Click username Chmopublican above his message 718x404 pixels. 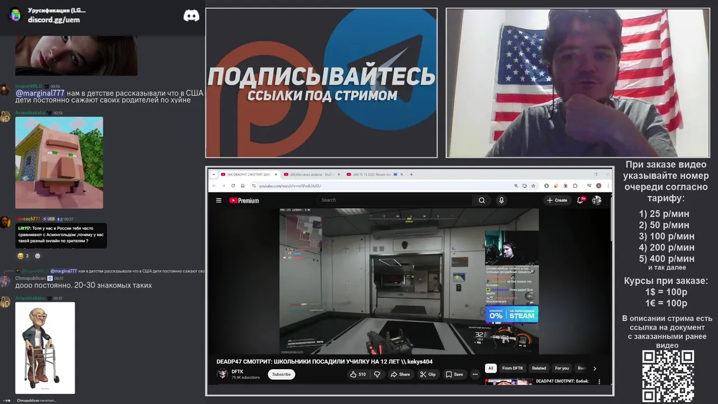30,278
